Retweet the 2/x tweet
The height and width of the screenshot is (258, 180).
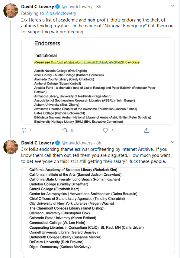click(x=65, y=131)
